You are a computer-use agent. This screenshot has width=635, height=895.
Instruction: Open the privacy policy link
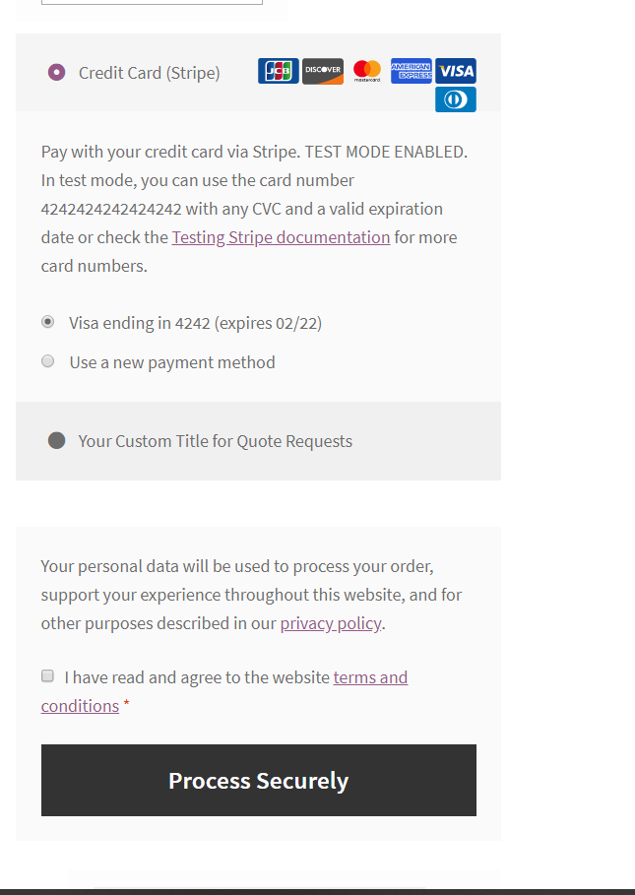[330, 623]
